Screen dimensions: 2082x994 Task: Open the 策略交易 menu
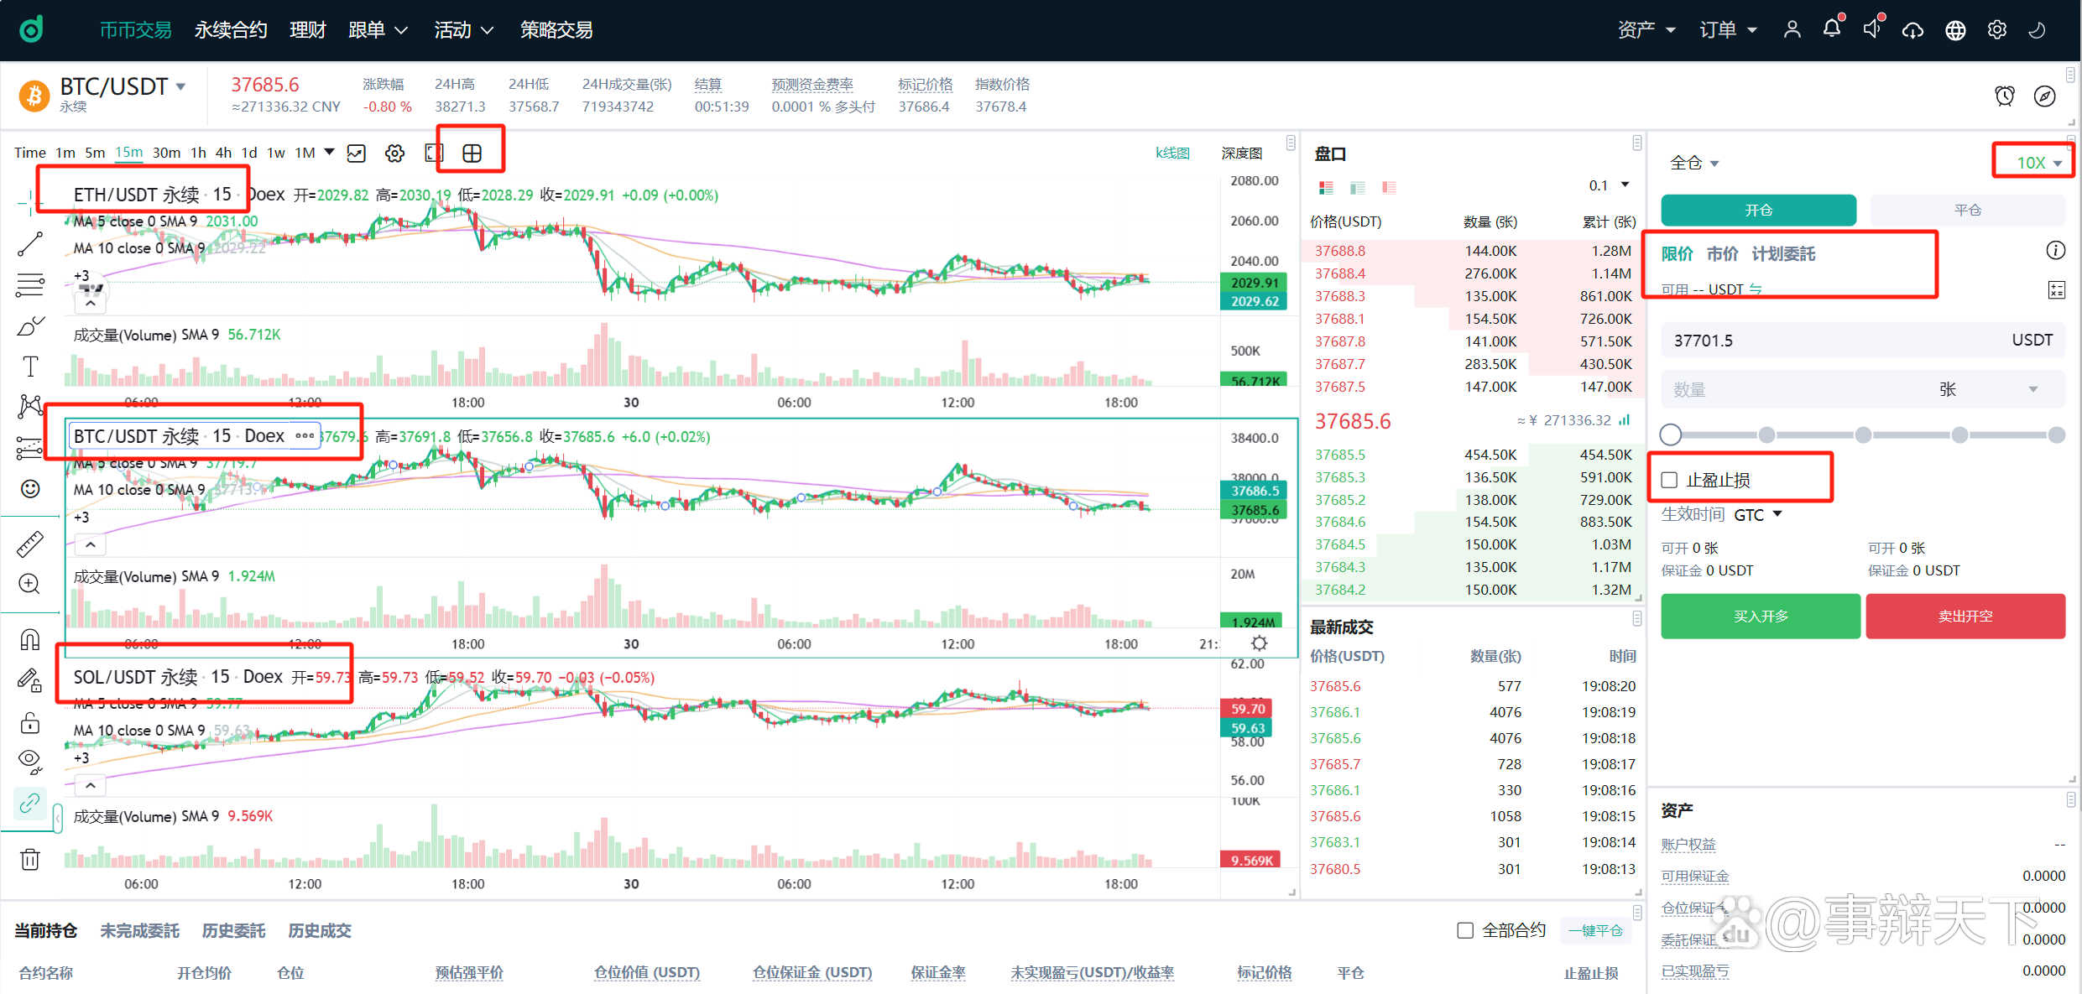point(556,30)
